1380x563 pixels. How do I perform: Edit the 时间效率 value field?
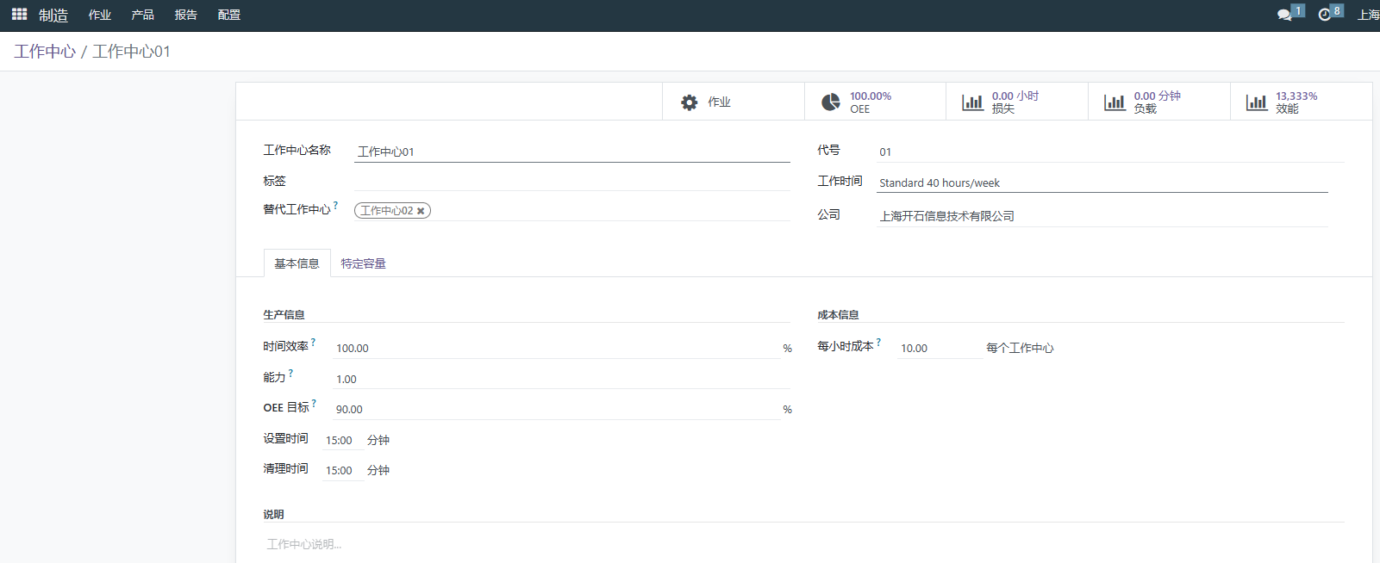tap(557, 348)
